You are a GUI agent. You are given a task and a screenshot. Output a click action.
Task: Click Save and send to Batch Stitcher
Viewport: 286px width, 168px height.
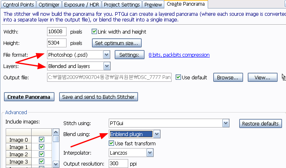[x=99, y=97]
